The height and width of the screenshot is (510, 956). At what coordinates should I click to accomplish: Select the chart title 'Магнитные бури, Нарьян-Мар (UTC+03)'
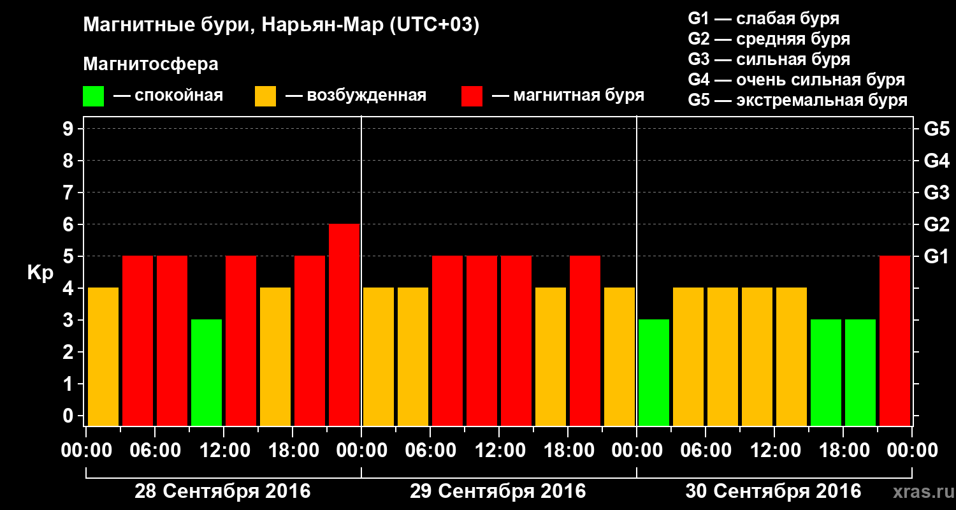(x=281, y=26)
